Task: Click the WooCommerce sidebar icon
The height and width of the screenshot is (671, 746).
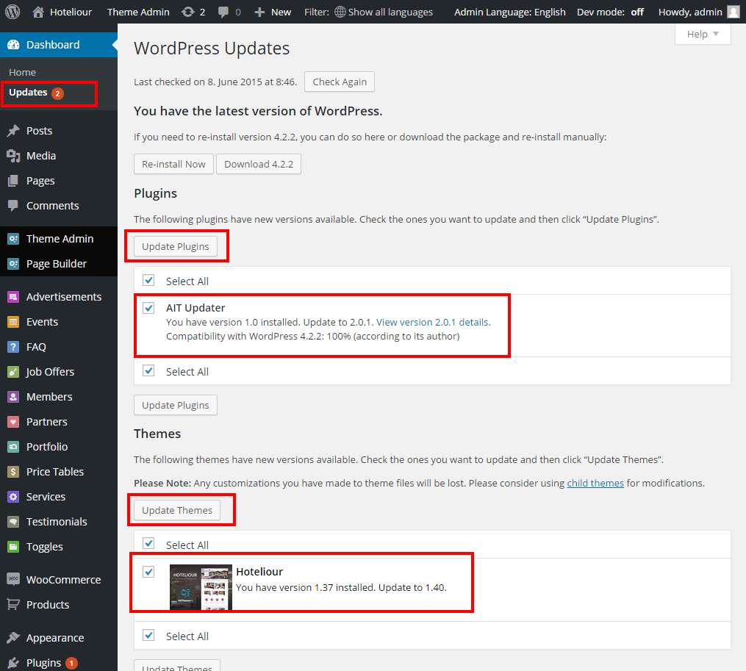Action: [x=13, y=580]
